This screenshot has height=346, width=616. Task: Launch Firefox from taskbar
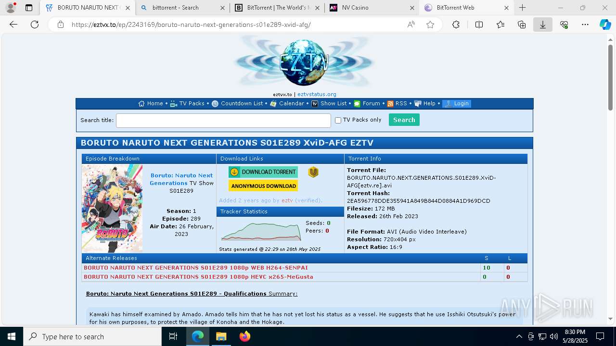point(245,336)
